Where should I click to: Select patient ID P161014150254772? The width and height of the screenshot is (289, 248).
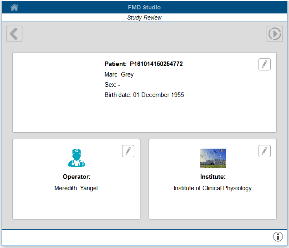coord(156,64)
